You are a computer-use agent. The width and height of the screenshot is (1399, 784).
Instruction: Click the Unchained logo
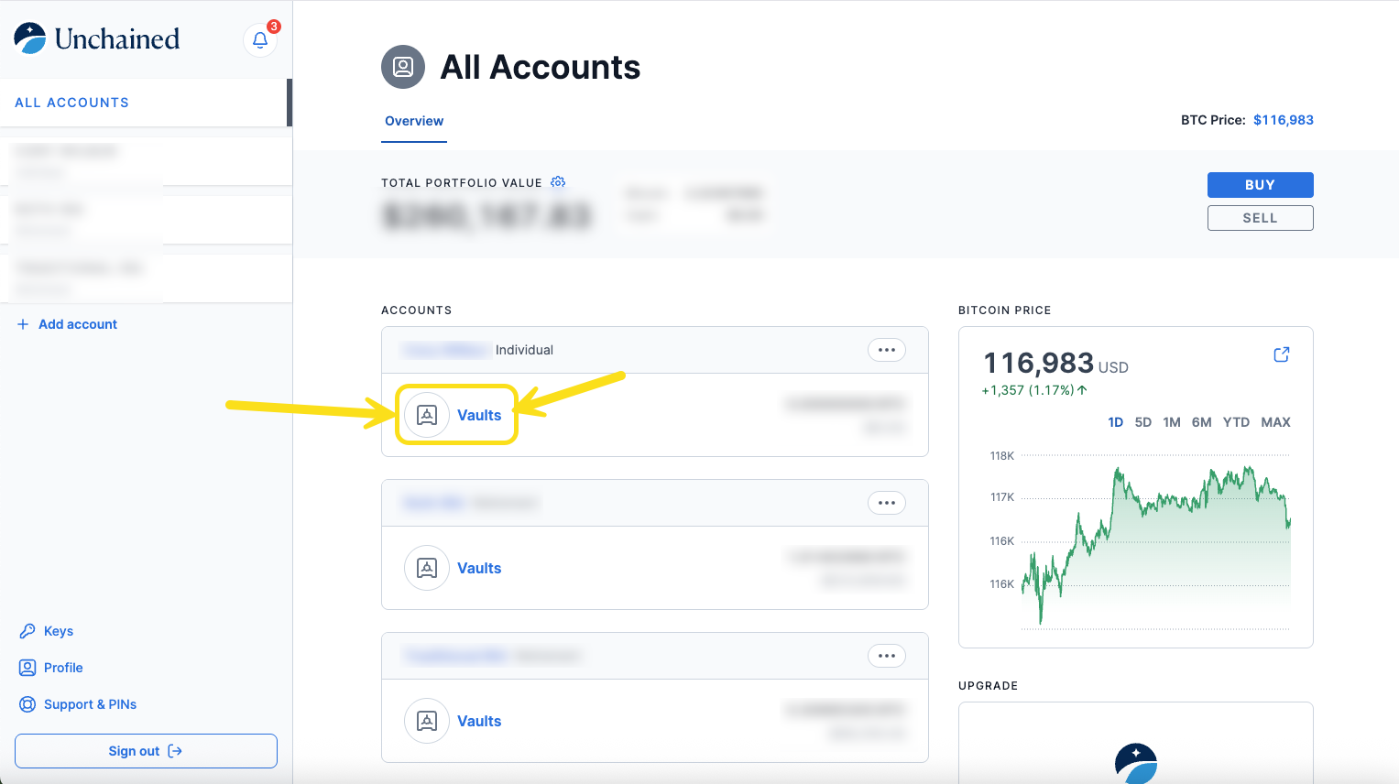[97, 38]
